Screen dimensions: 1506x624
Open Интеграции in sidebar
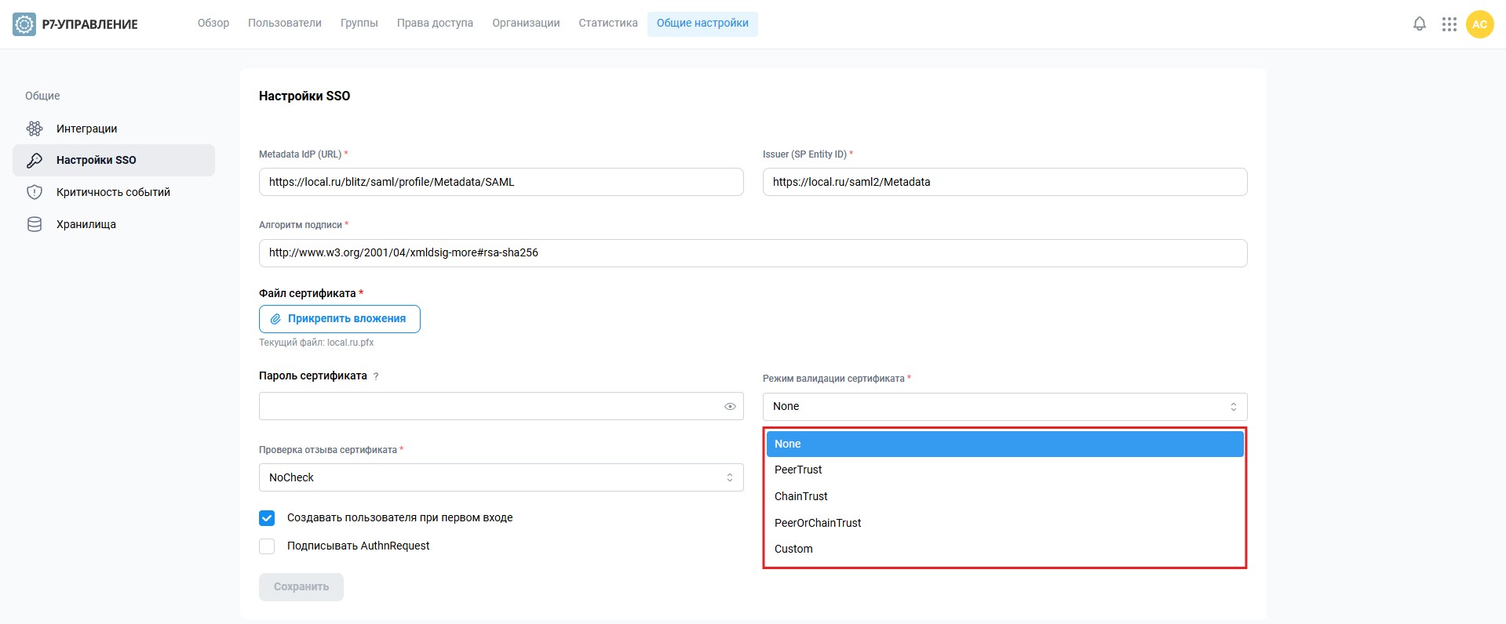pos(114,129)
